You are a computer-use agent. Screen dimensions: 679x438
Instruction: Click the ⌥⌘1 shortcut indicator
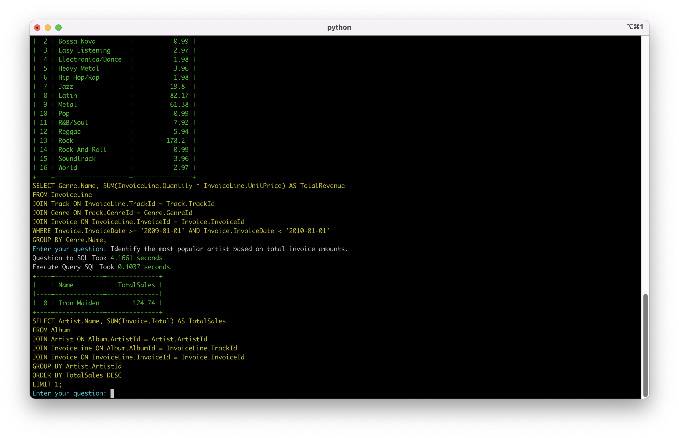(635, 27)
